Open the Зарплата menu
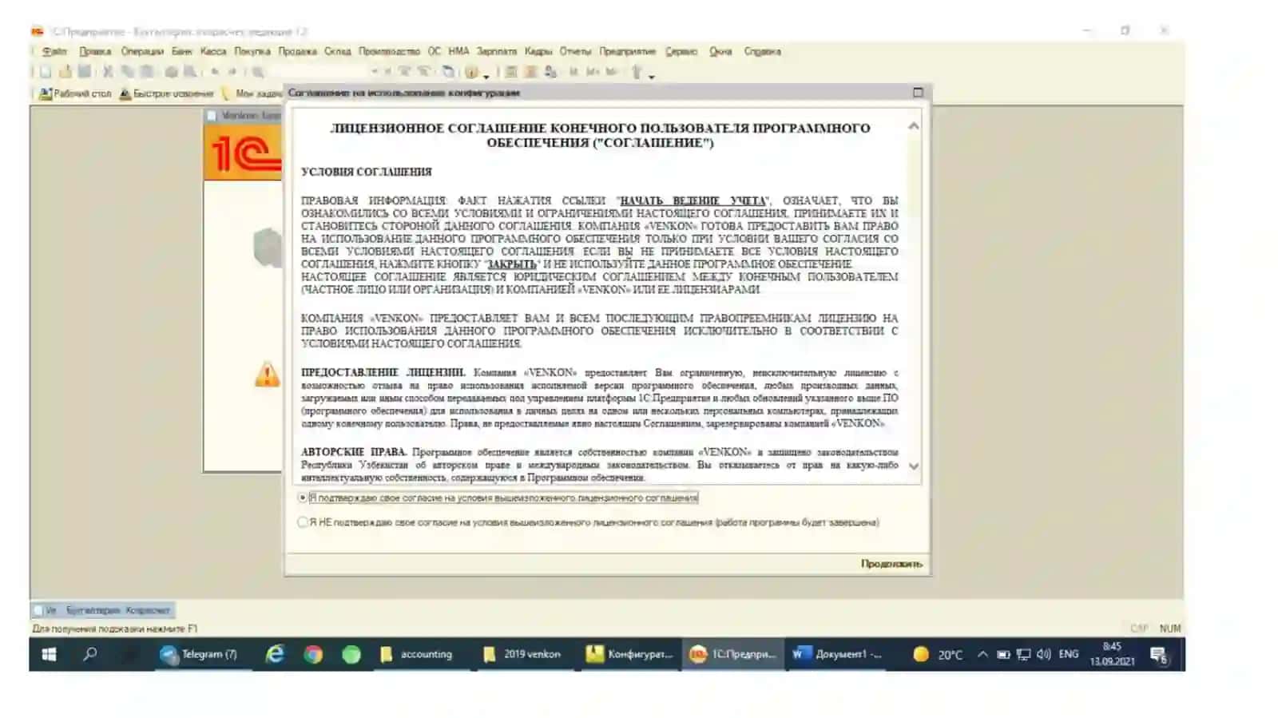 497,51
